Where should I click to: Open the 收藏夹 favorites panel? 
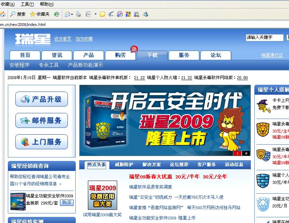40,14
